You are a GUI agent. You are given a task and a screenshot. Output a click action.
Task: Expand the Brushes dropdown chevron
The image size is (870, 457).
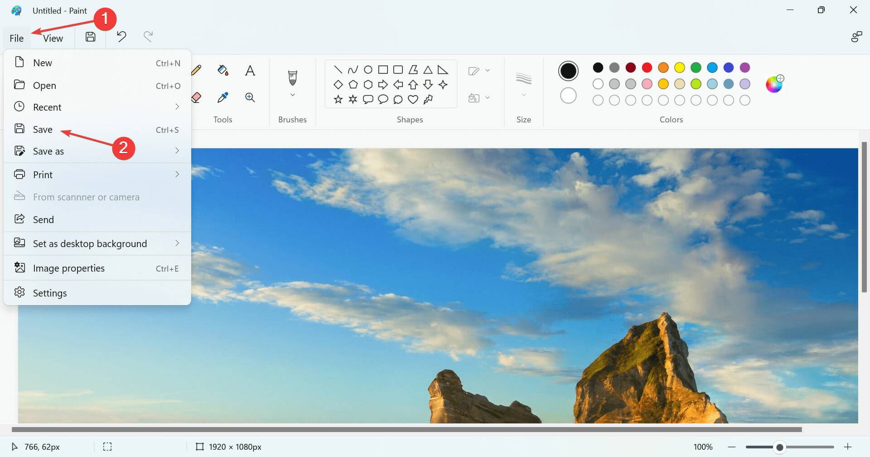coord(293,95)
